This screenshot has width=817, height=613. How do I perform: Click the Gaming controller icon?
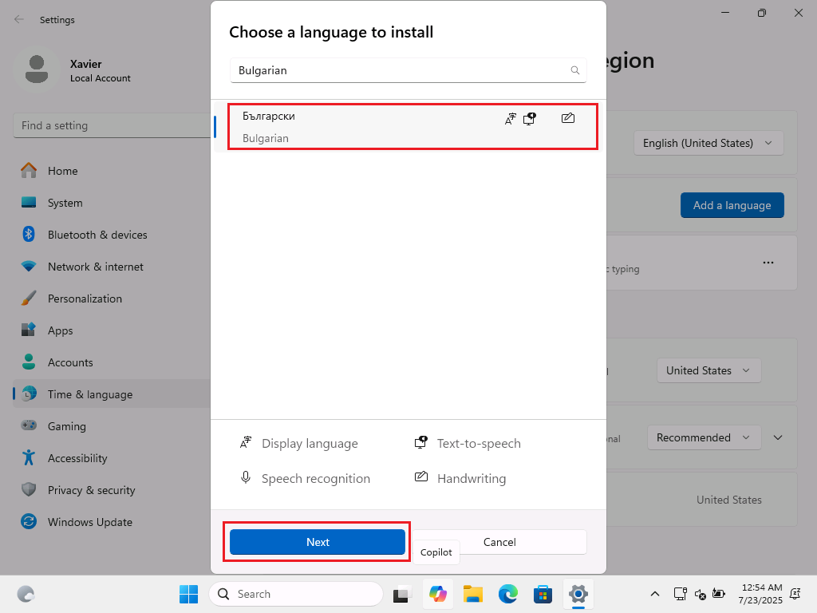coord(29,425)
